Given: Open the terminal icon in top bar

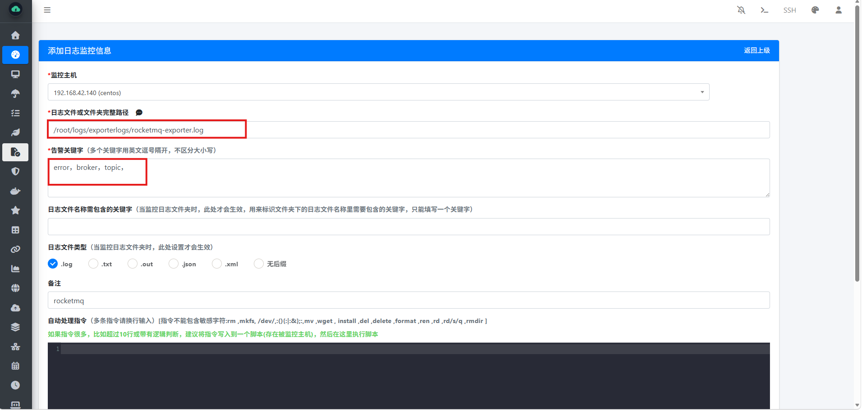Looking at the screenshot, I should pyautogui.click(x=764, y=10).
